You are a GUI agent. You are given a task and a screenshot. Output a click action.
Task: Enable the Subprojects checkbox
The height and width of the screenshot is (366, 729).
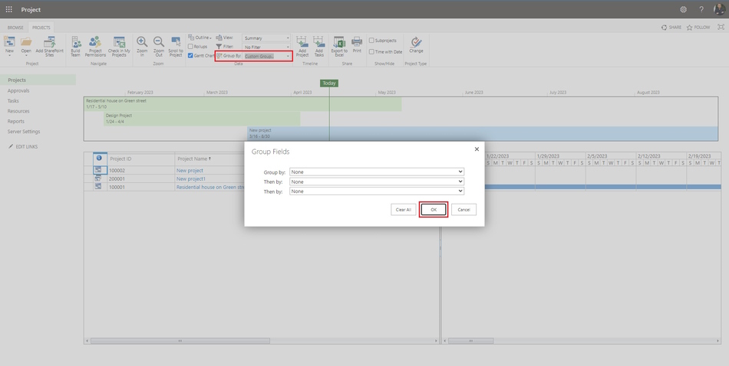coord(371,41)
